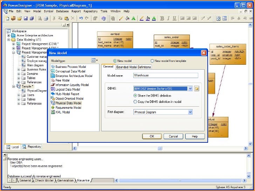The width and height of the screenshot is (255, 191).
Task: Click the brown box icon next to New in toolbar
Action: pos(14,18)
